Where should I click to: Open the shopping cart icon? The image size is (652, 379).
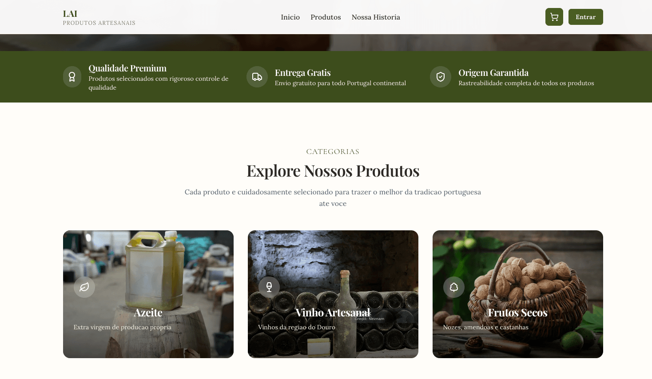tap(554, 17)
